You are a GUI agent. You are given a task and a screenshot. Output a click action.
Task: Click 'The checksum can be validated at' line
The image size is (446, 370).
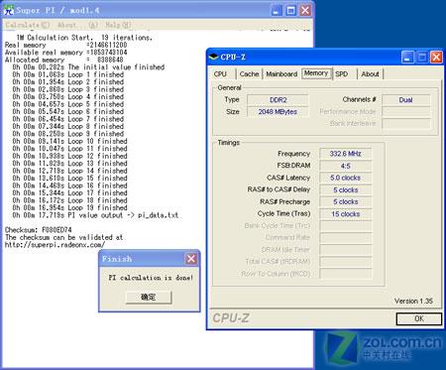[63, 237]
